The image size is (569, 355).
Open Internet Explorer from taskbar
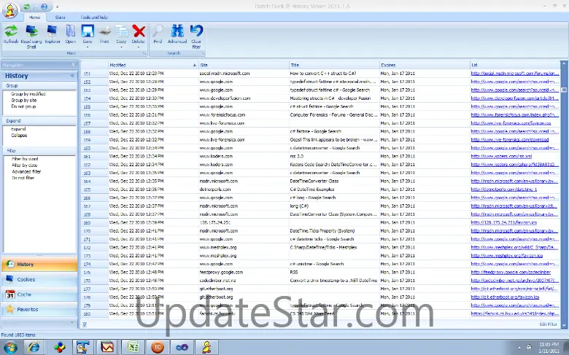click(34, 348)
